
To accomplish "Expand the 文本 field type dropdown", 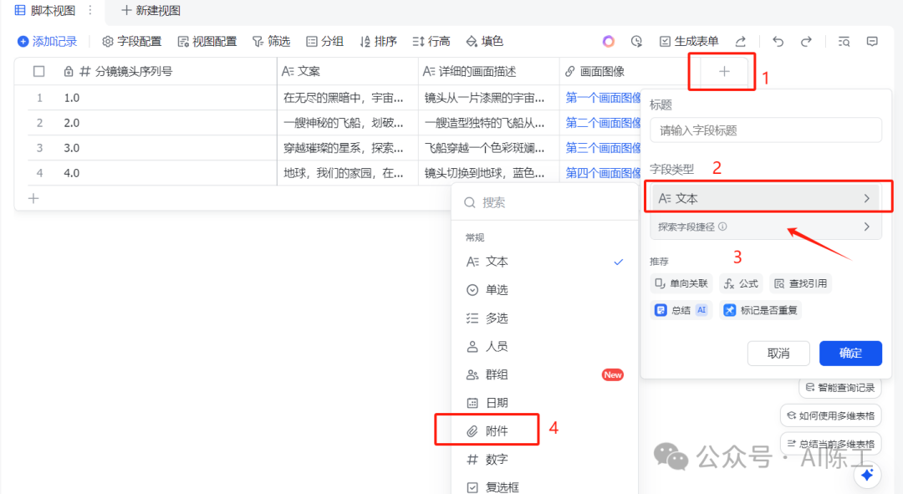I will [765, 198].
